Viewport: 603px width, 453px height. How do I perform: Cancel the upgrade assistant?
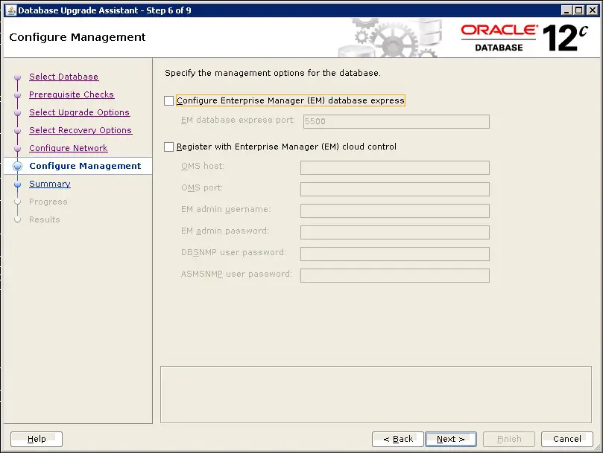(x=567, y=439)
